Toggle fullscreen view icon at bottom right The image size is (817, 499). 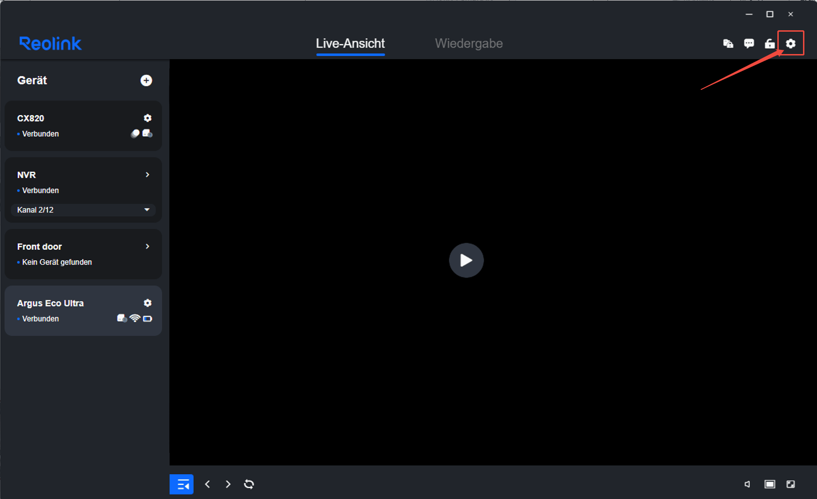(790, 484)
